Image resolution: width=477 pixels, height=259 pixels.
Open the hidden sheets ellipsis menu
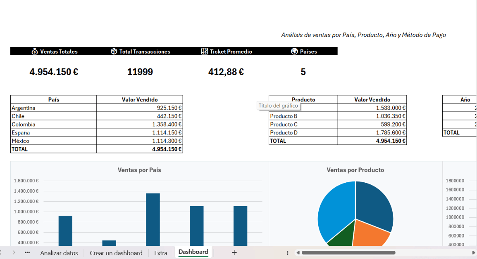click(x=27, y=253)
